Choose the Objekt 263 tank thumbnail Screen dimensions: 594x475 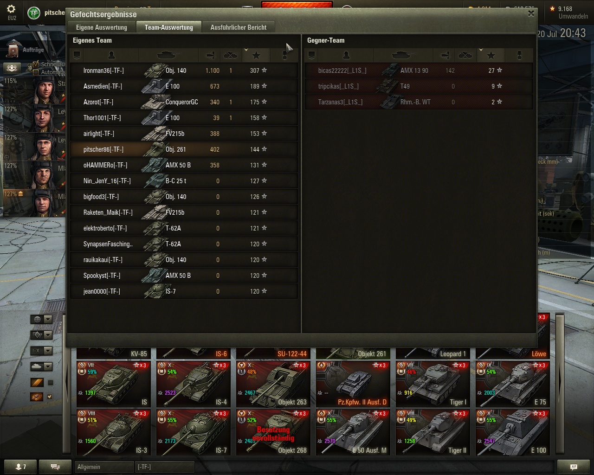pyautogui.click(x=273, y=384)
